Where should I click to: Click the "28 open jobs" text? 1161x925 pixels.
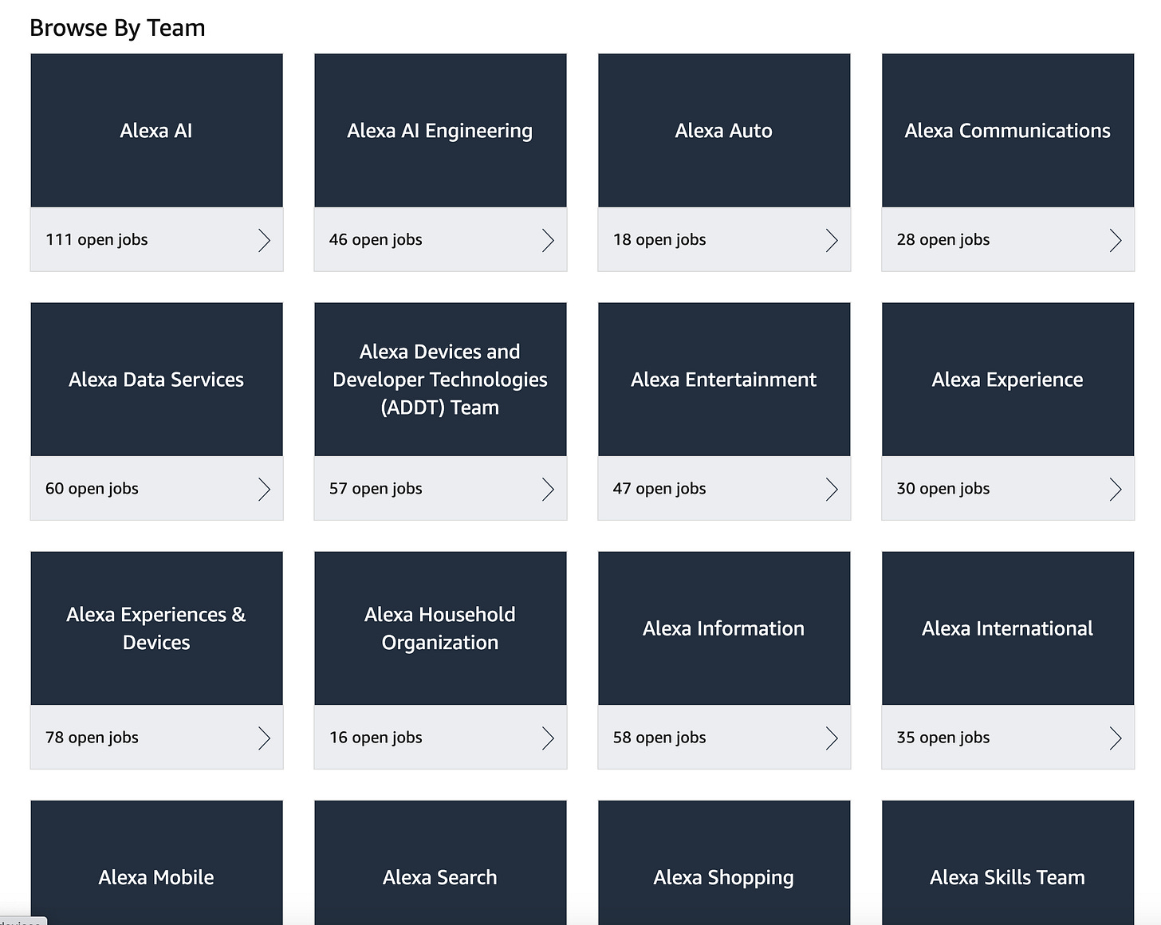(x=943, y=240)
